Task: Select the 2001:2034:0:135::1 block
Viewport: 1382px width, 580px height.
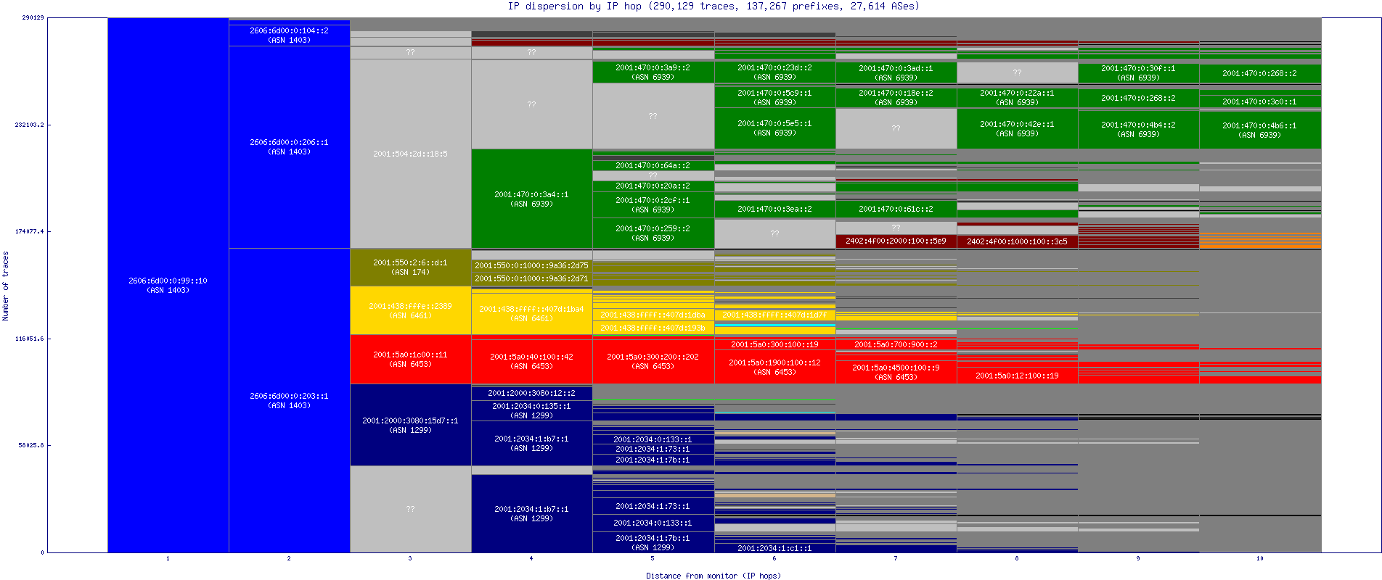Action: click(x=532, y=410)
